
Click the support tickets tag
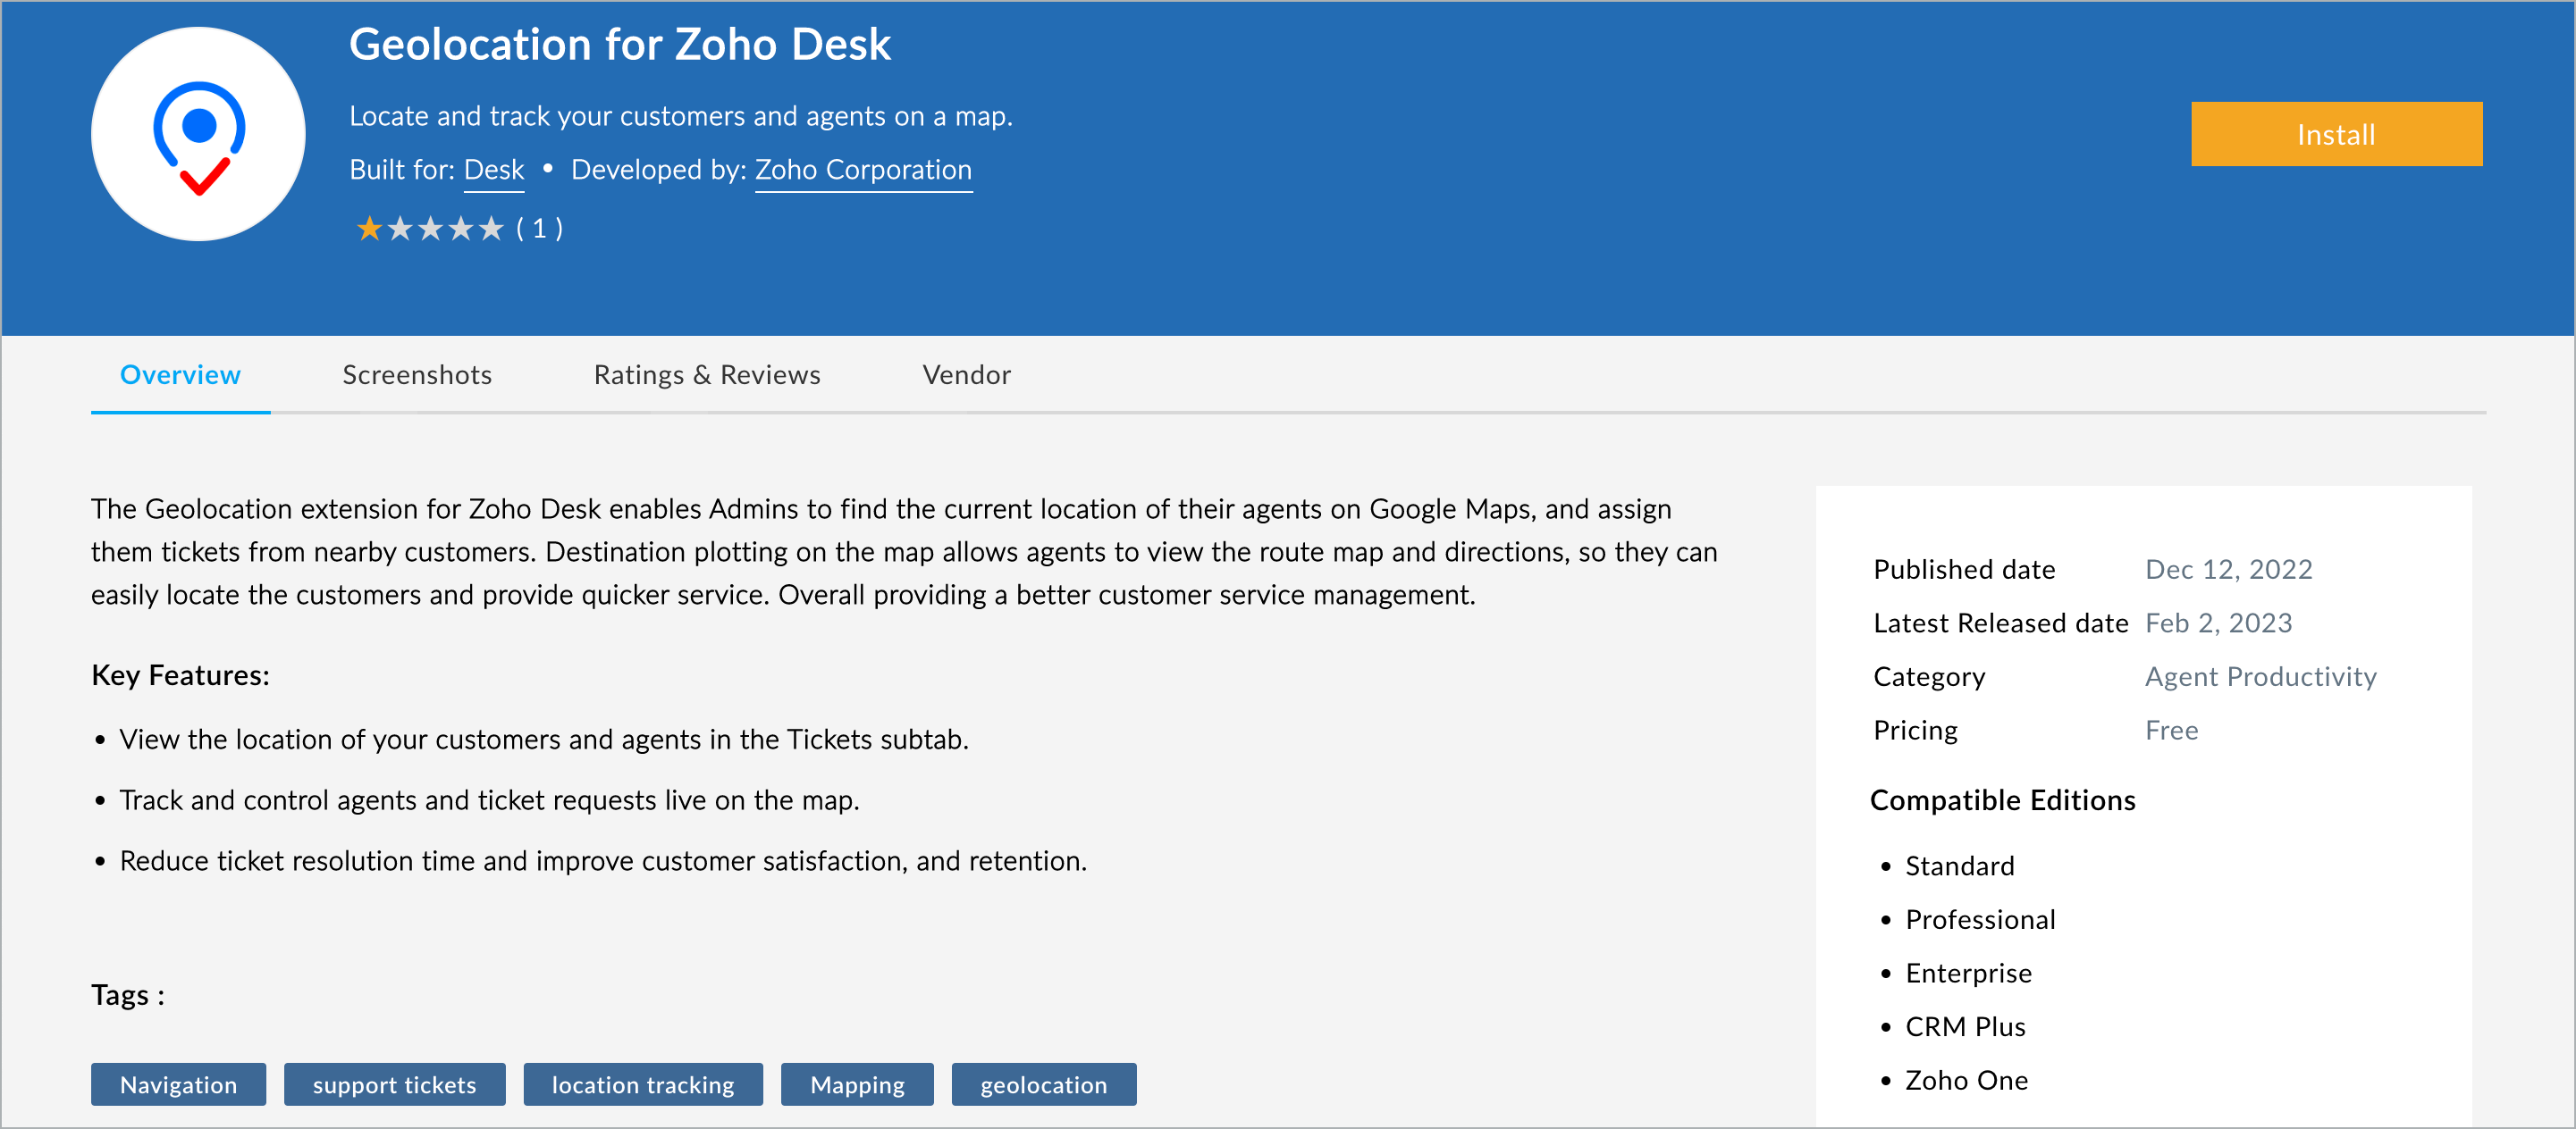click(394, 1084)
